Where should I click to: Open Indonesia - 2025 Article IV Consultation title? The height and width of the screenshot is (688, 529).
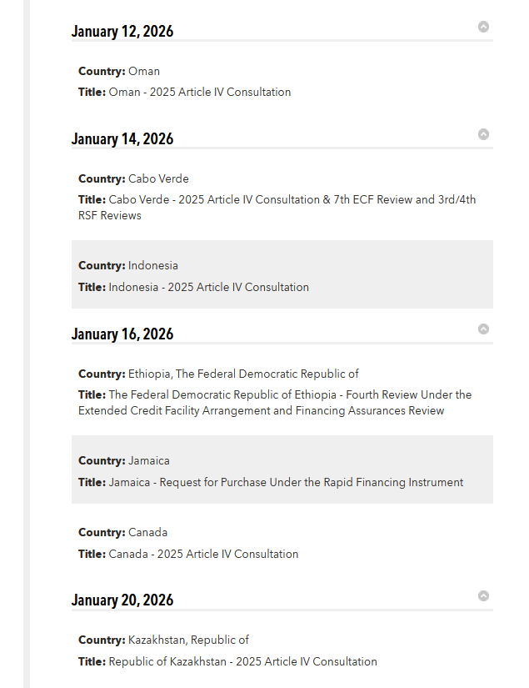(x=208, y=288)
